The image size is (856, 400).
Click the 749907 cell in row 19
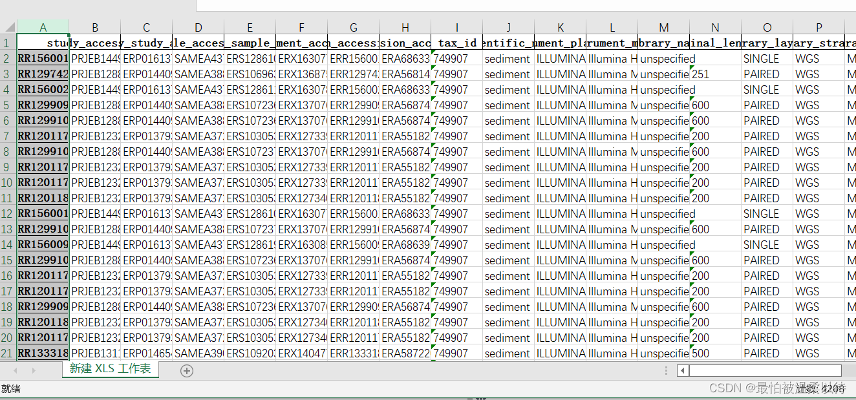(x=457, y=322)
